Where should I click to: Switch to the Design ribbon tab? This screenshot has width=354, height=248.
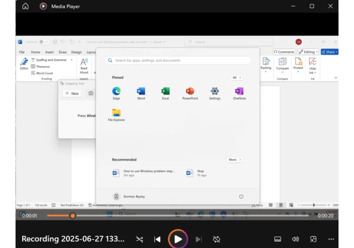point(76,52)
